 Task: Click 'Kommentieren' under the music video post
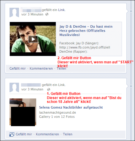41,68
